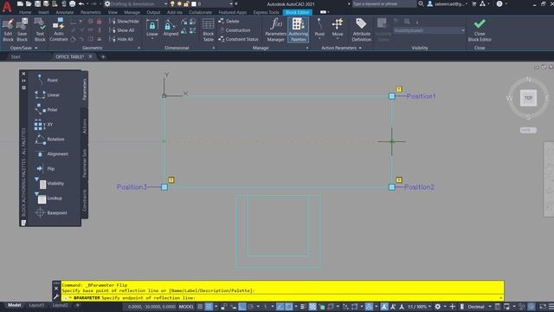Open the View ribbon tab
The height and width of the screenshot is (312, 554).
(x=113, y=12)
